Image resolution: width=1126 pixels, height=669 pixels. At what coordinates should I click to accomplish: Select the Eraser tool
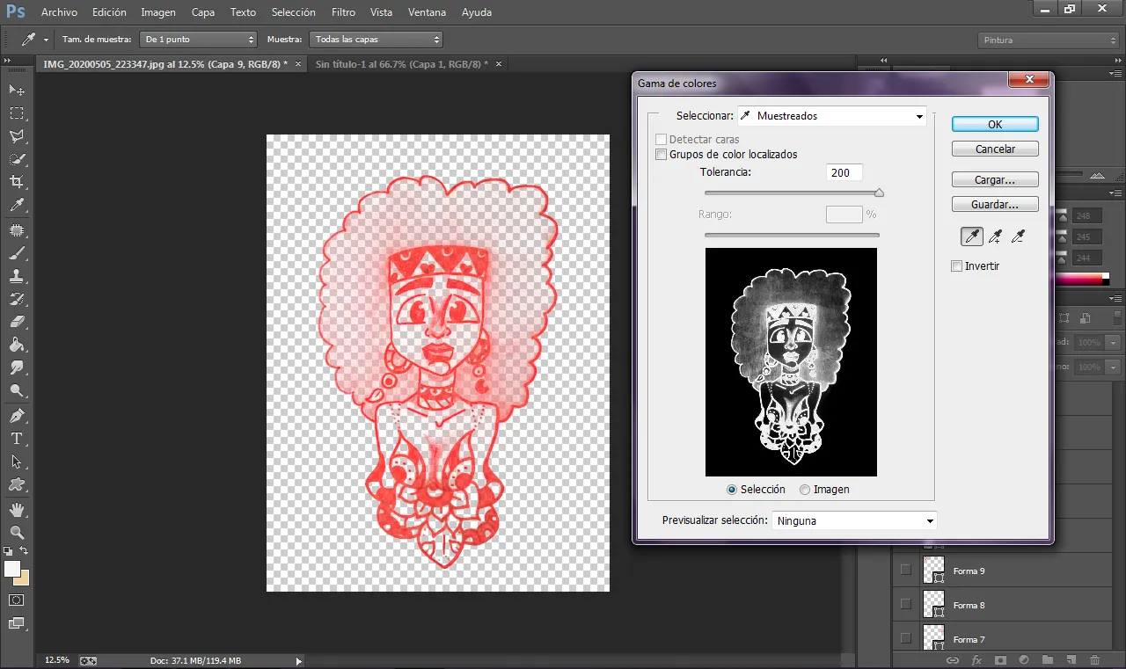(17, 322)
